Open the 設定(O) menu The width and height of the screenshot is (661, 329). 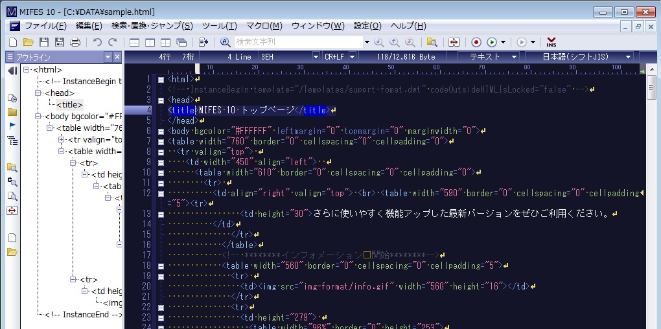click(367, 26)
